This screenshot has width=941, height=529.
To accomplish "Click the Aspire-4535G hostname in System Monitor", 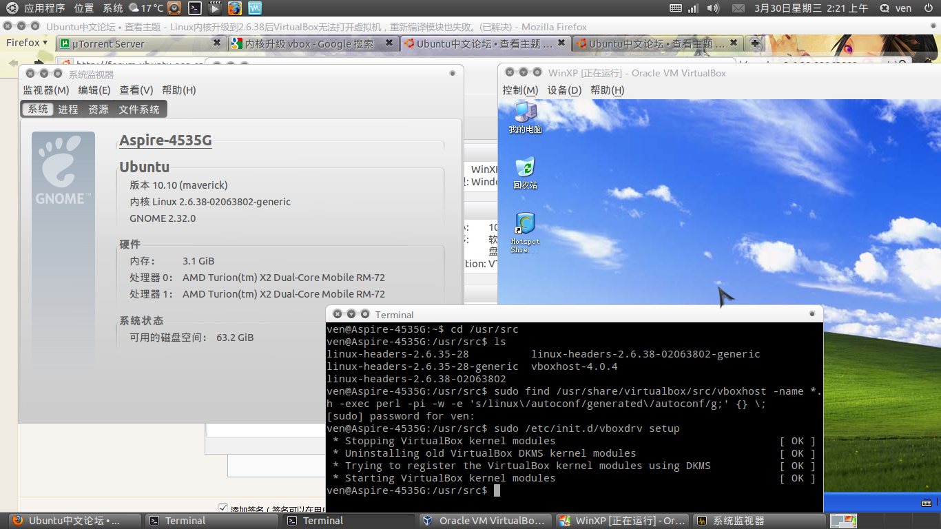I will click(x=165, y=141).
